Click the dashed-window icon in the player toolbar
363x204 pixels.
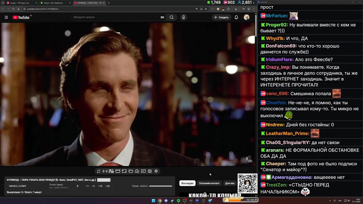(130, 171)
